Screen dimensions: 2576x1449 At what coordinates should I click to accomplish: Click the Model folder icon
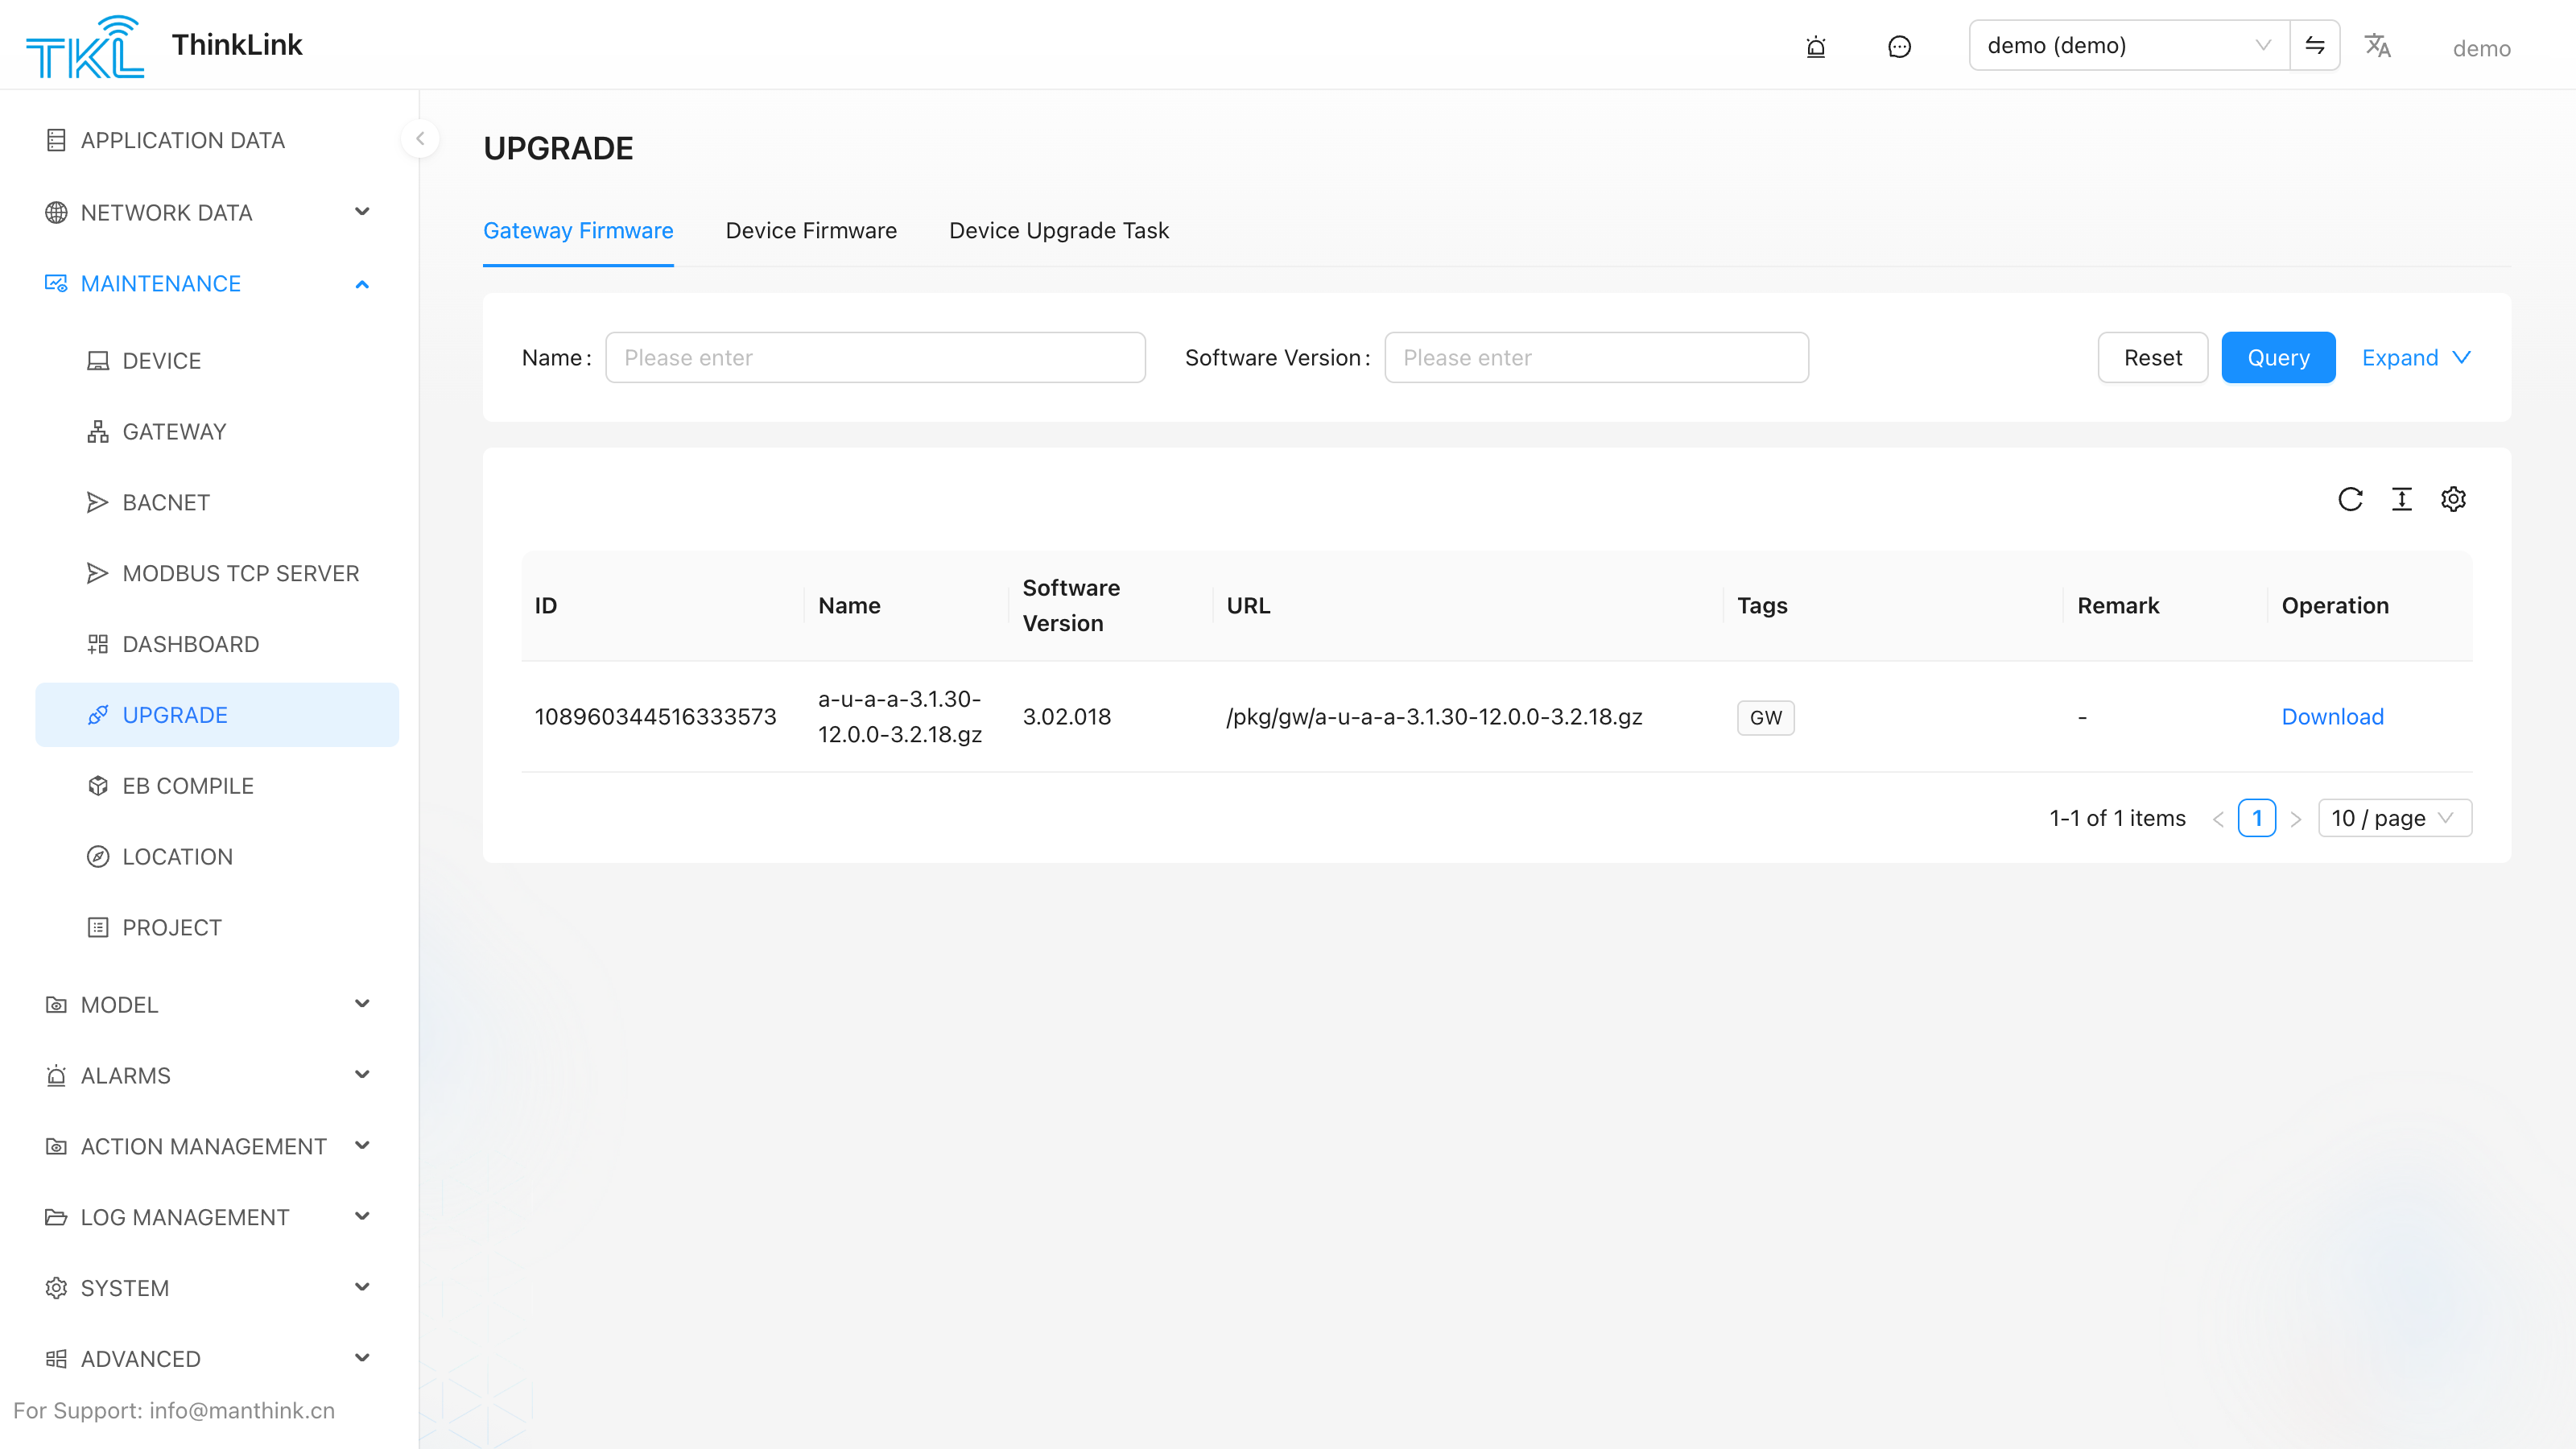coord(56,1005)
